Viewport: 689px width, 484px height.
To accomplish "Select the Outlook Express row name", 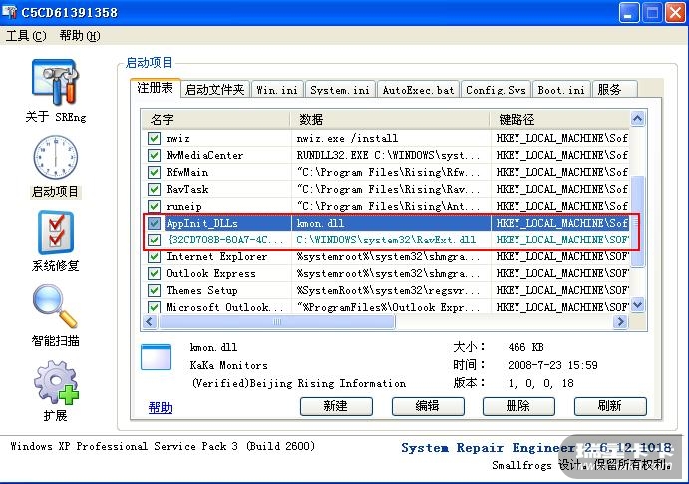I will pos(210,273).
